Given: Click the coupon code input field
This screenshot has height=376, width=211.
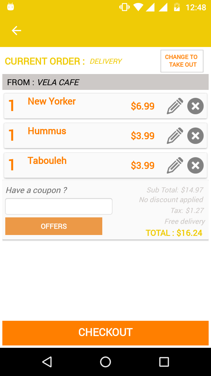Looking at the screenshot, I should pyautogui.click(x=59, y=206).
